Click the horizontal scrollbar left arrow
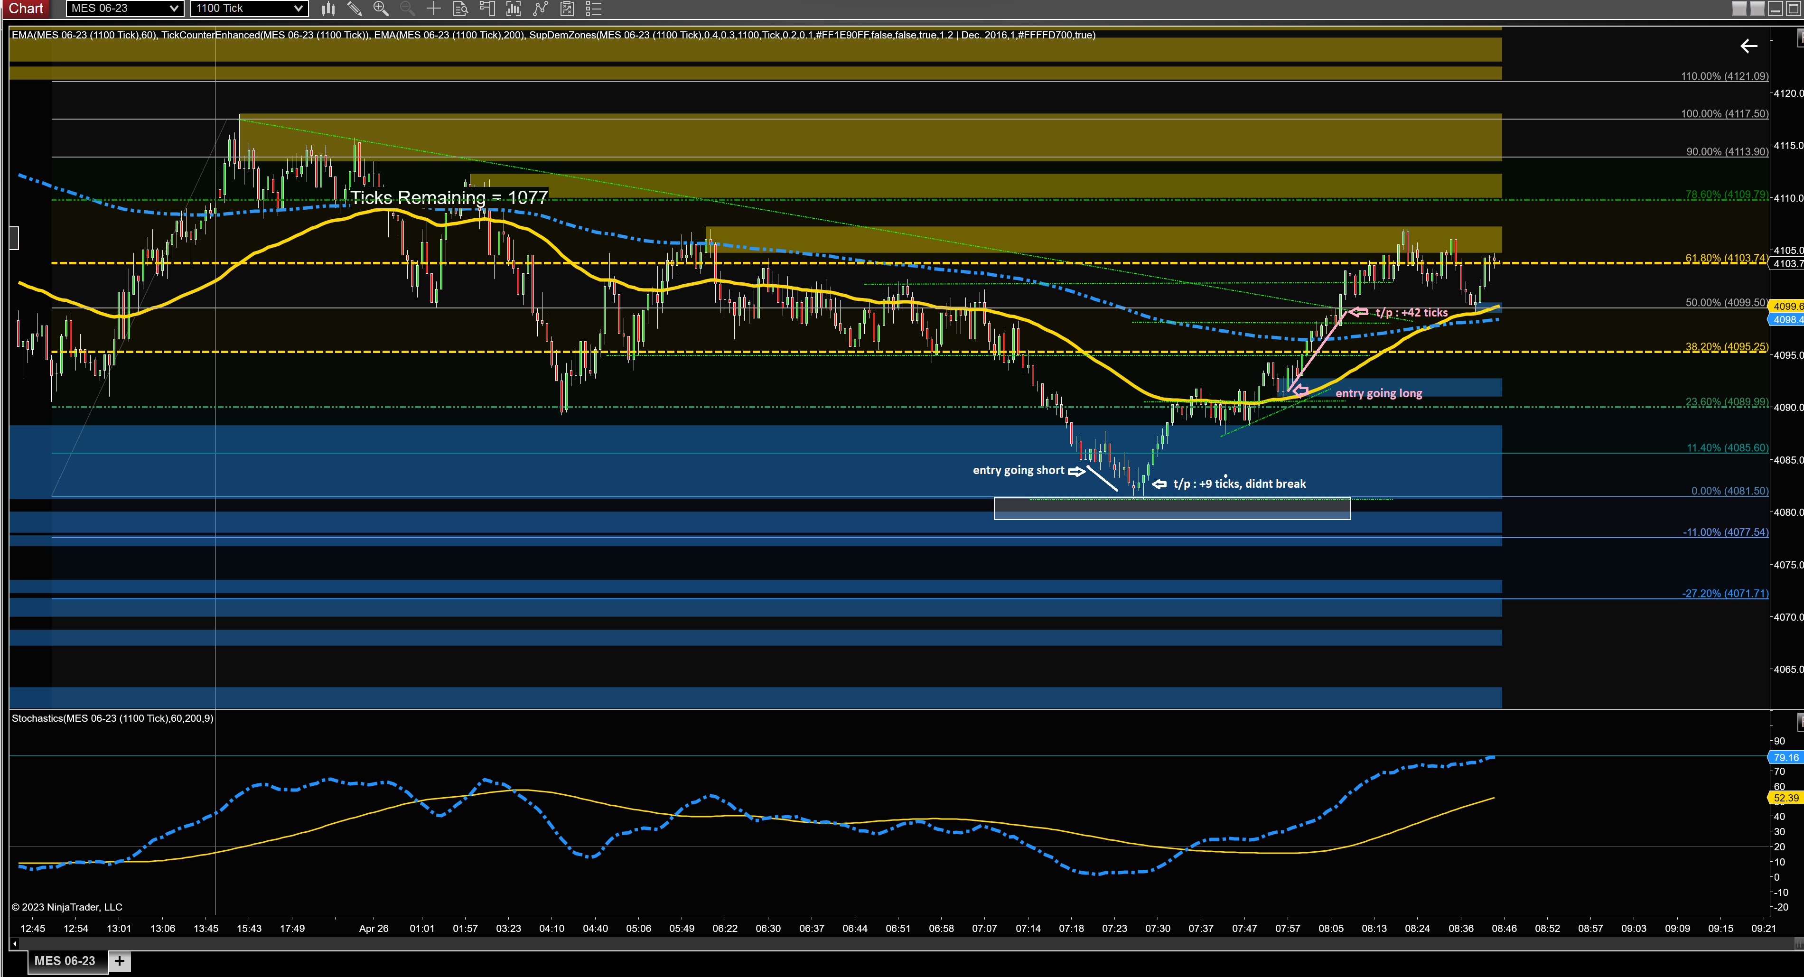Image resolution: width=1804 pixels, height=977 pixels. coord(15,943)
